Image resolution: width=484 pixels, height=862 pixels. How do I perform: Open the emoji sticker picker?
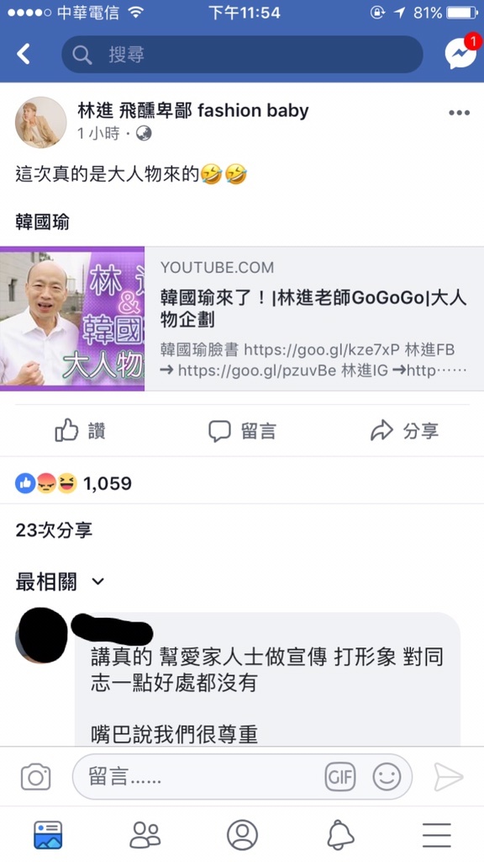pyautogui.click(x=387, y=777)
